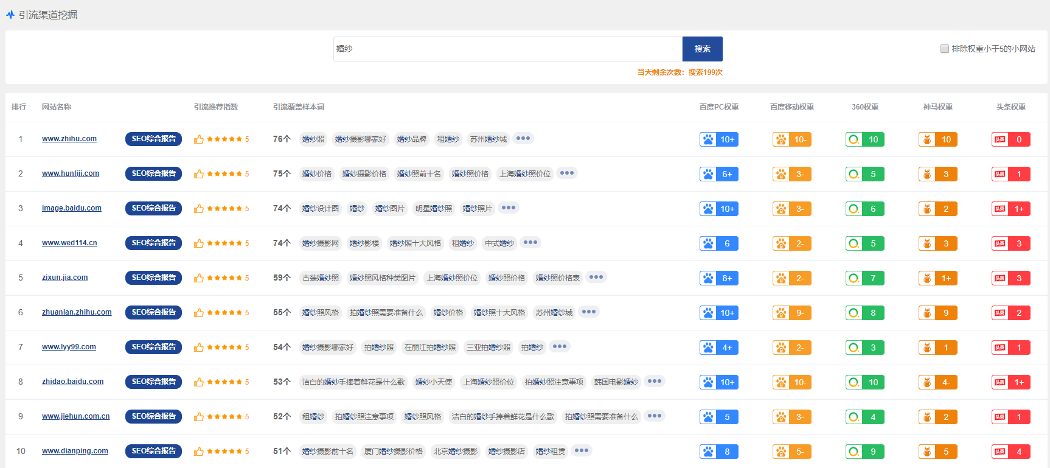Click the Baidu PC weight icon for www.dianping.com
This screenshot has width=1050, height=468.
pyautogui.click(x=708, y=452)
